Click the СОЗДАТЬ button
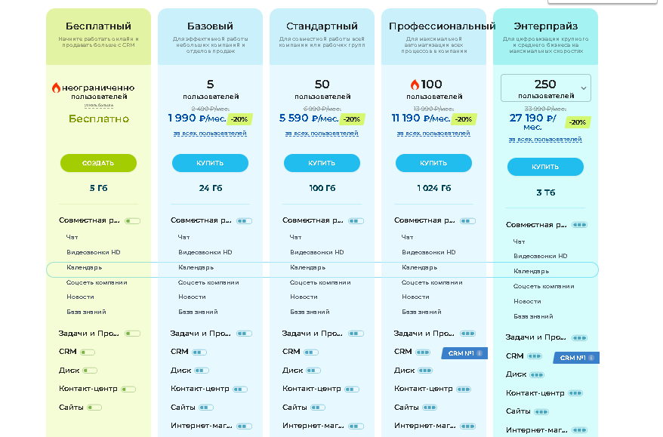The width and height of the screenshot is (663, 437). click(98, 163)
